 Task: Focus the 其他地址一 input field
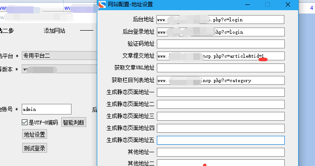pyautogui.click(x=220, y=152)
